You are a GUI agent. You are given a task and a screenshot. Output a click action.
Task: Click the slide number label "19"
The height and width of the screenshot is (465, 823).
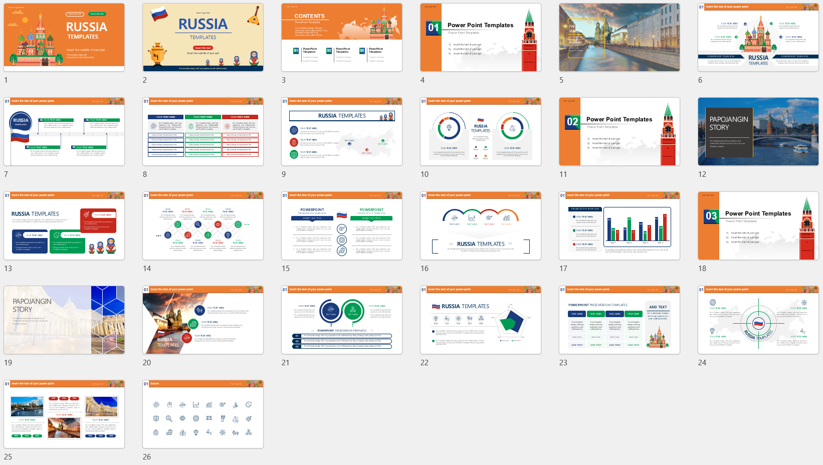click(x=8, y=363)
